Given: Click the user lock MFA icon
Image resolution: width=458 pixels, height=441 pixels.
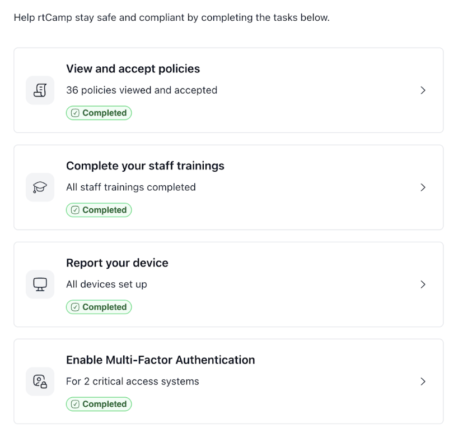Looking at the screenshot, I should coord(40,382).
